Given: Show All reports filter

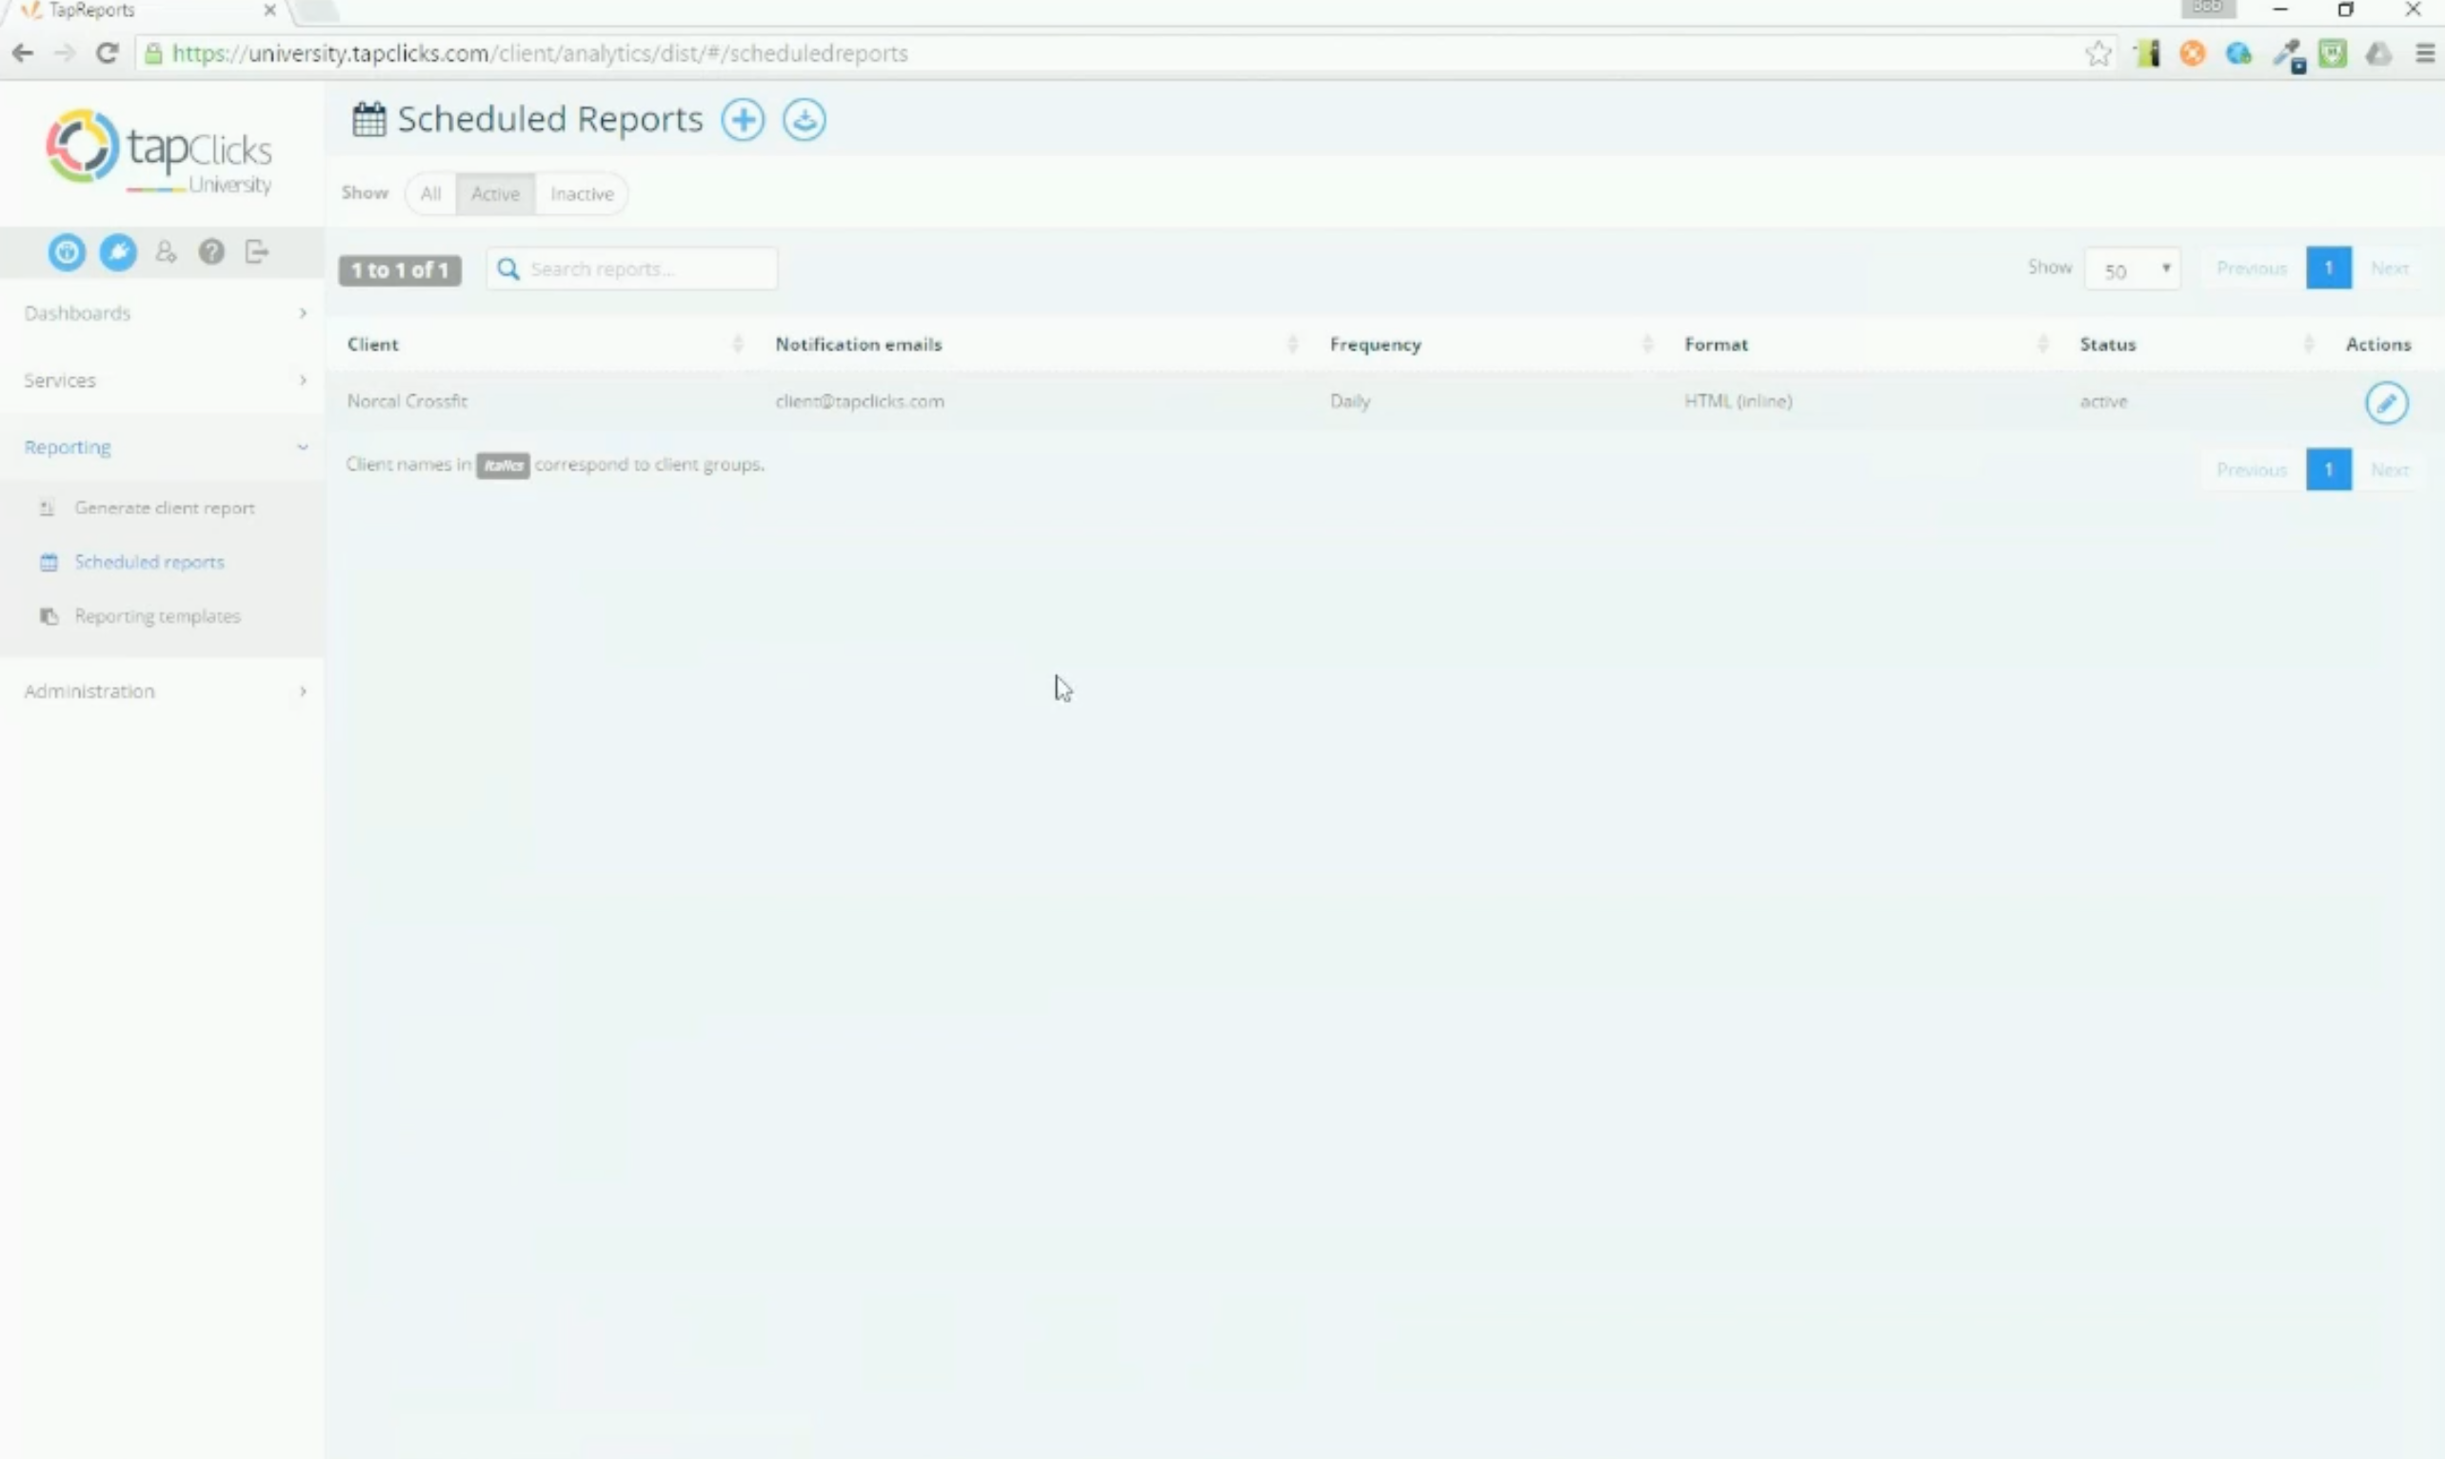Looking at the screenshot, I should pyautogui.click(x=430, y=193).
